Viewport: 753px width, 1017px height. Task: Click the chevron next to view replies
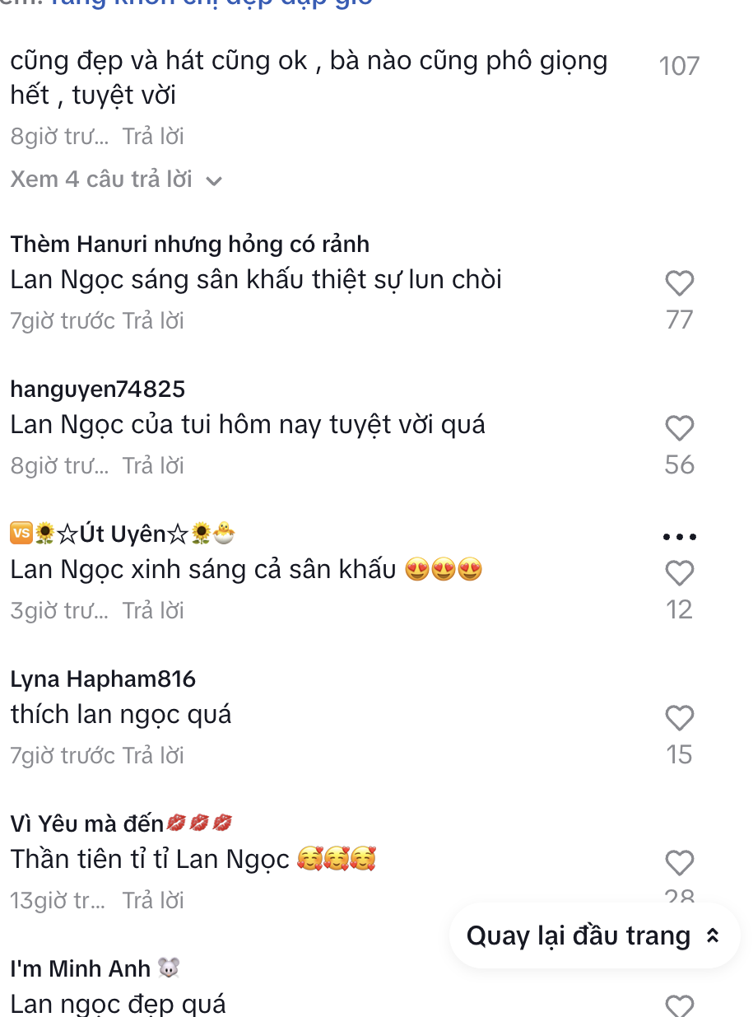point(214,180)
